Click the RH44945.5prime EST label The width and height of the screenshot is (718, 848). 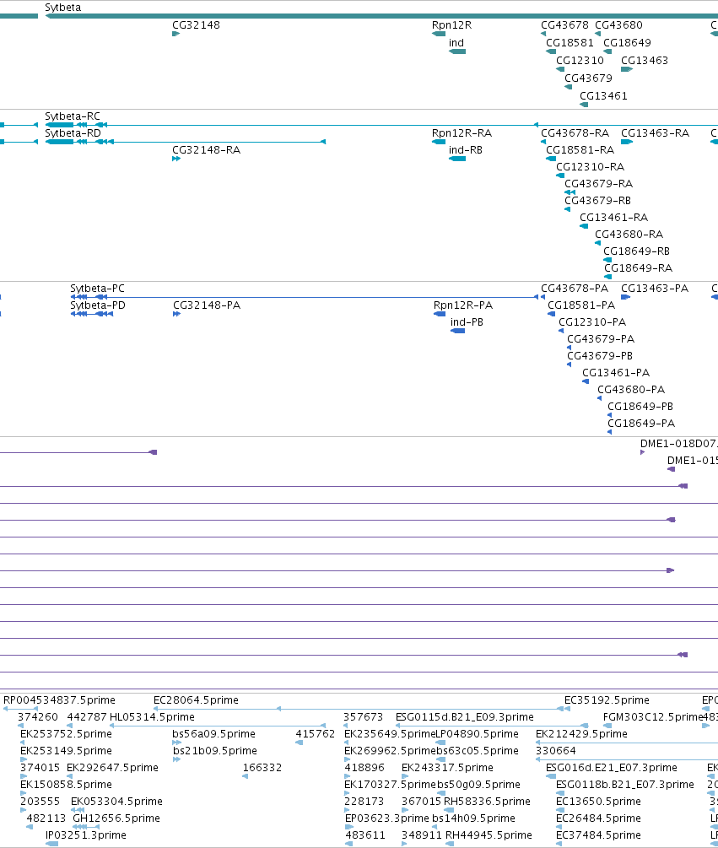[489, 835]
